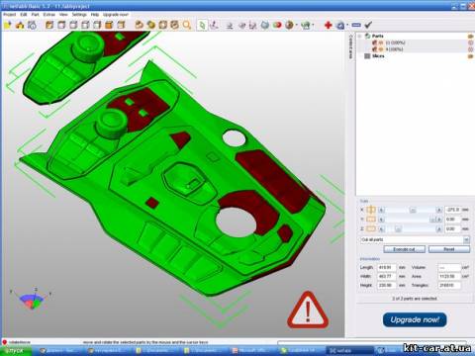Image resolution: width=475 pixels, height=356 pixels.
Task: Click the red plus repair tool icon
Action: (328, 25)
